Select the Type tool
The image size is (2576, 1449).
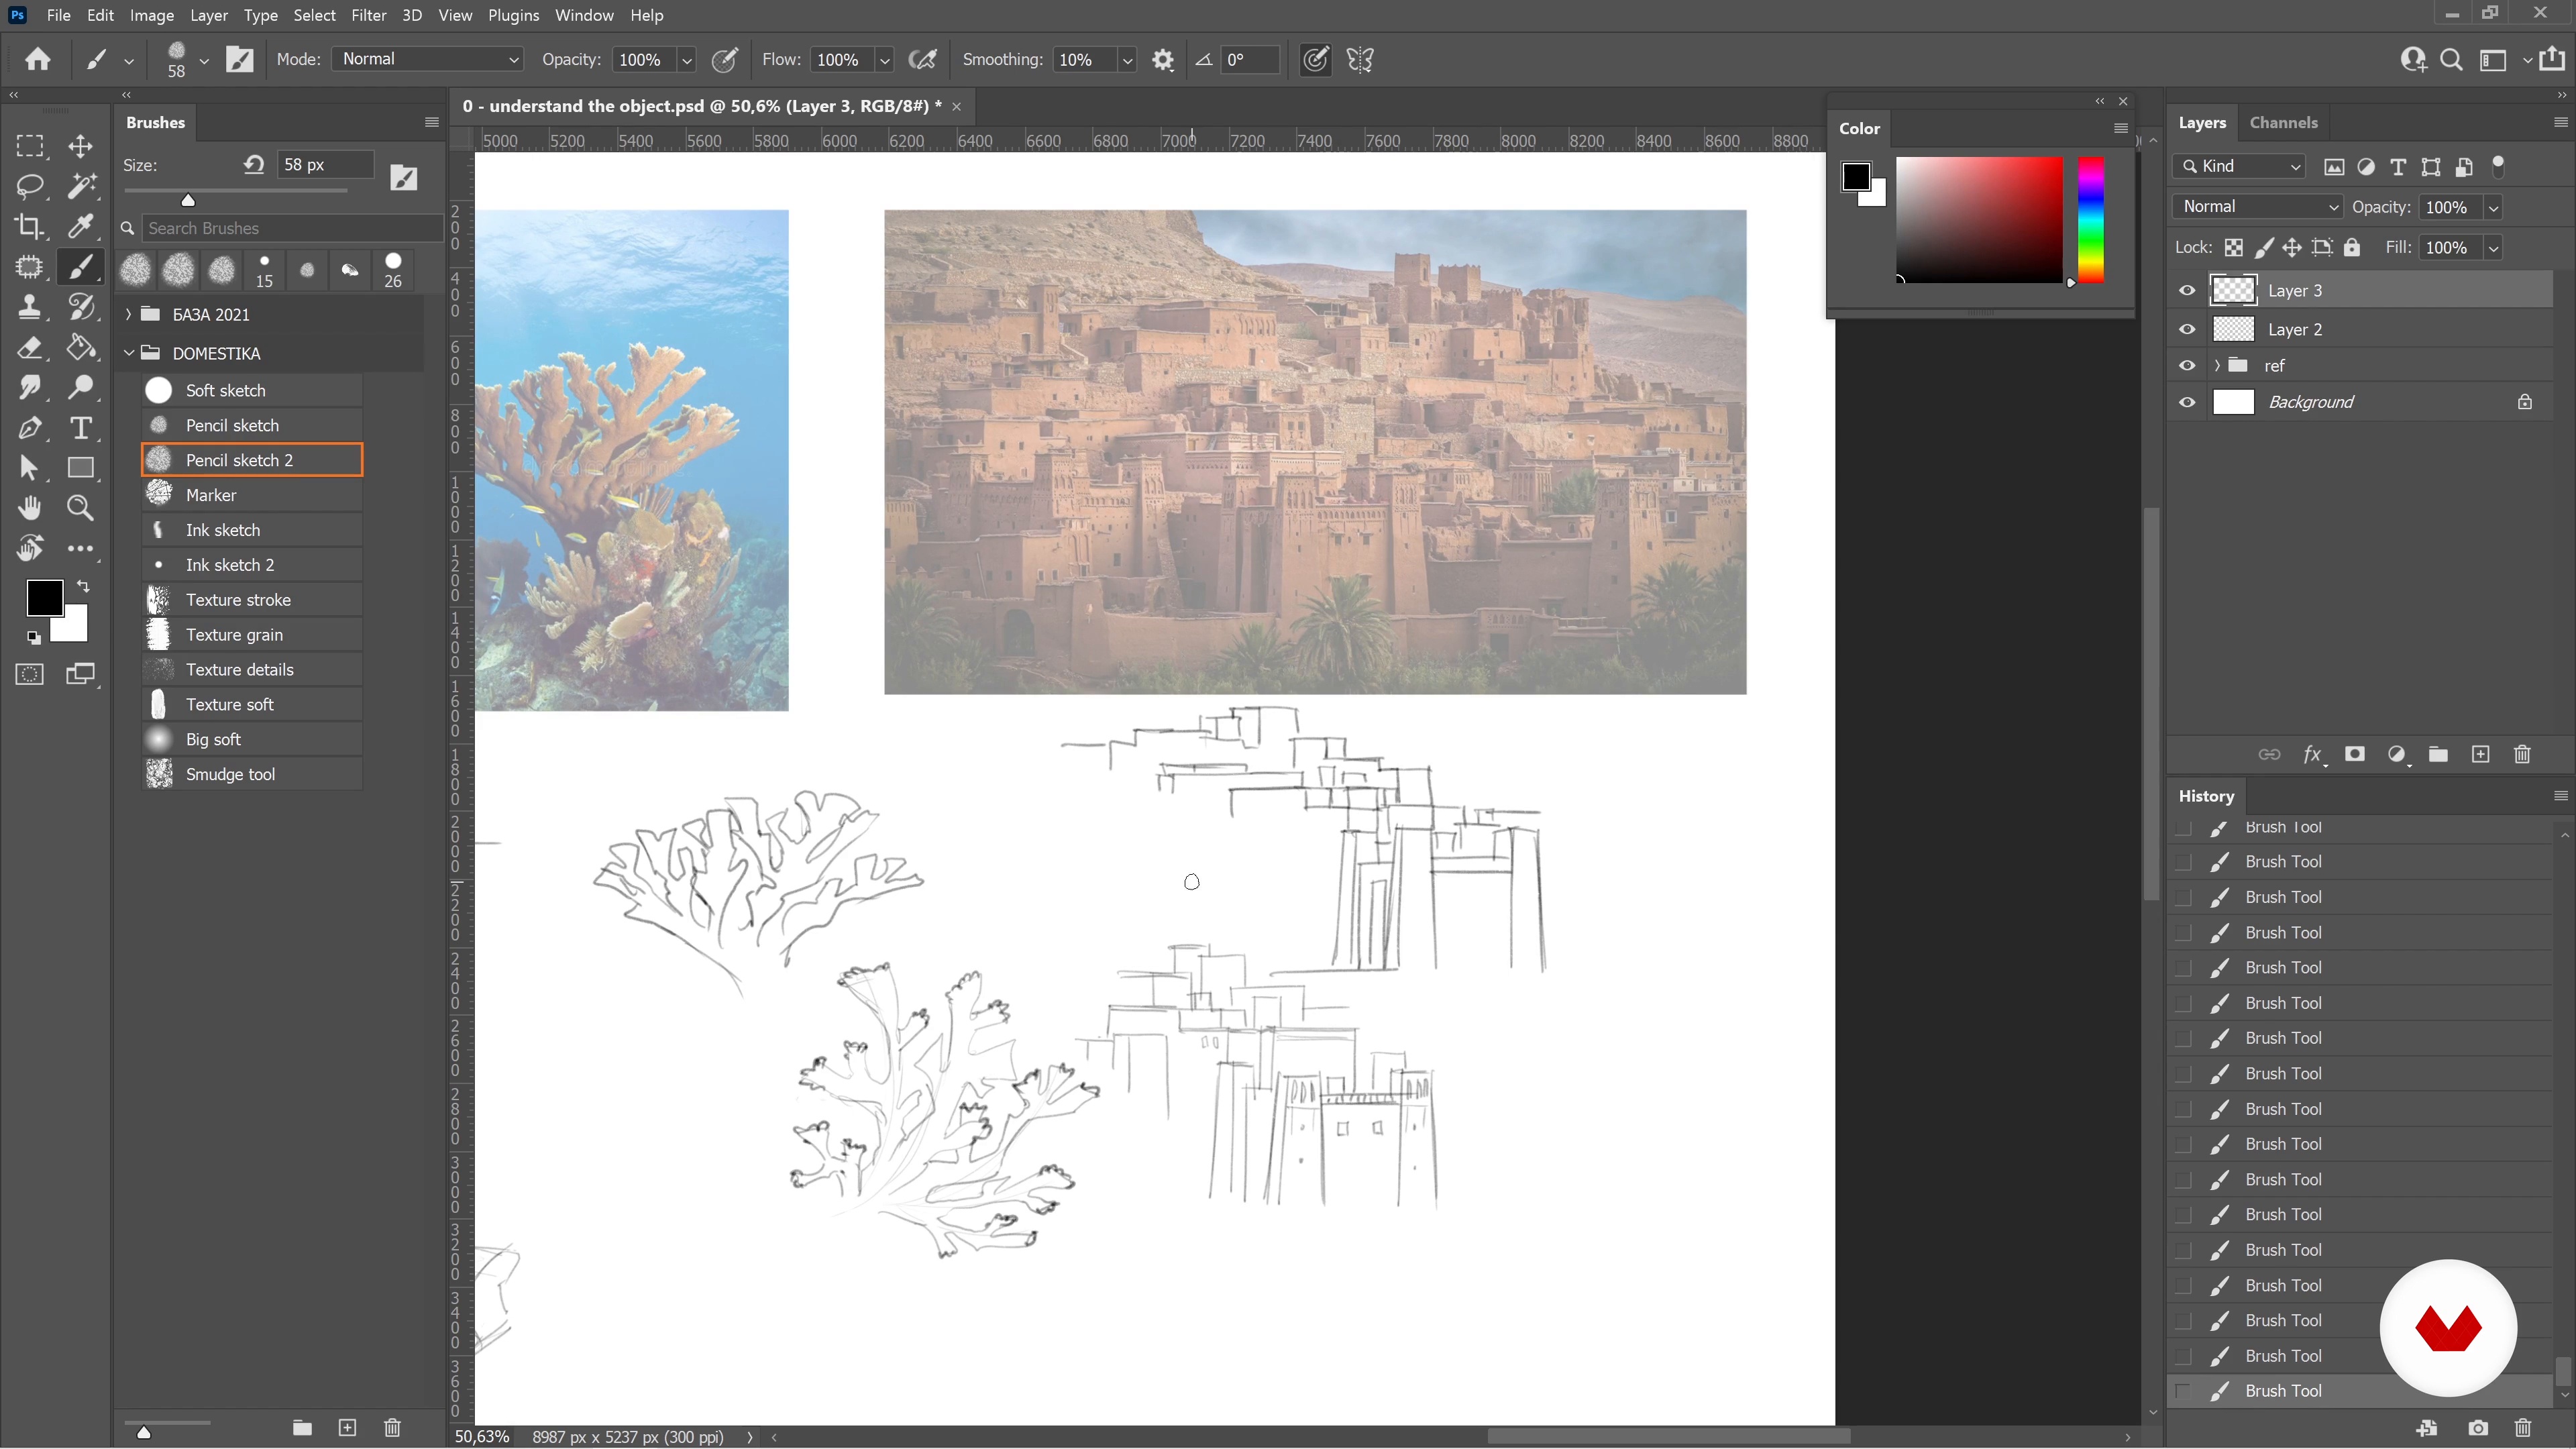(x=81, y=428)
